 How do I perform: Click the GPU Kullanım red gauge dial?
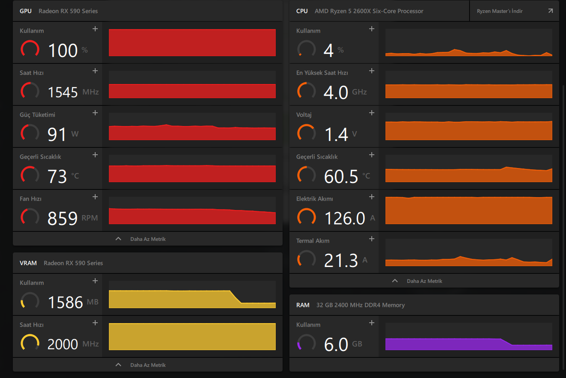point(30,49)
